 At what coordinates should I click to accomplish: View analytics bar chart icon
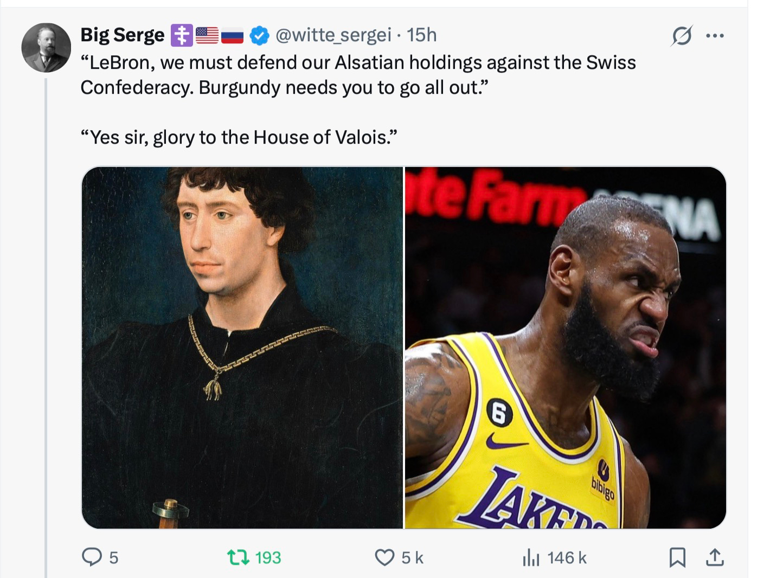point(531,557)
